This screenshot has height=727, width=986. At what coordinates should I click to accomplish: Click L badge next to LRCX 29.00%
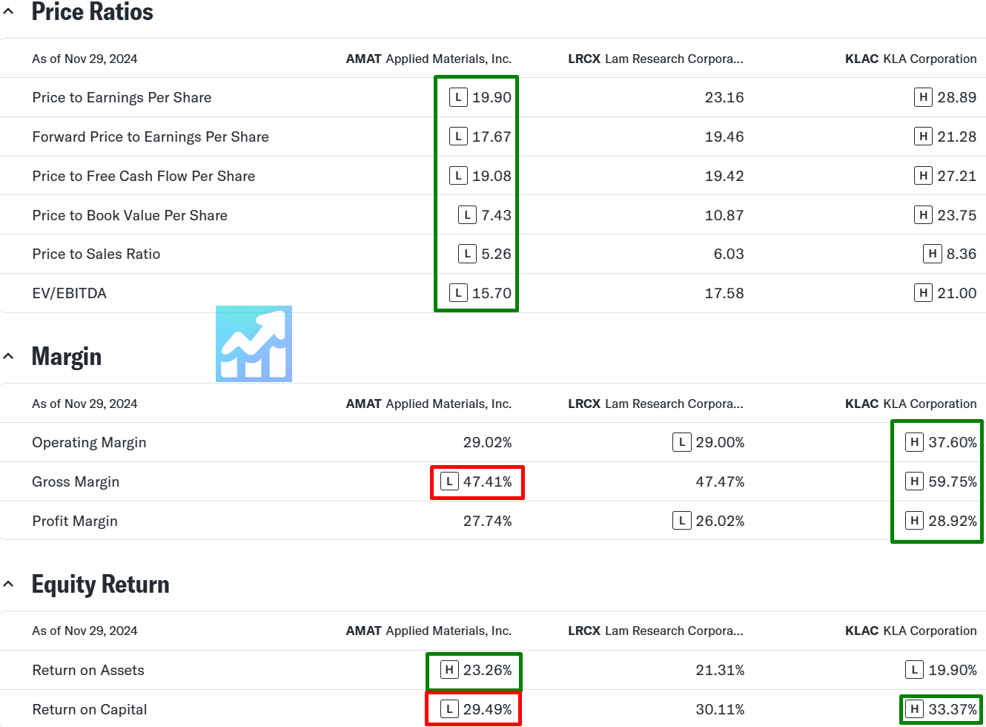coord(682,442)
